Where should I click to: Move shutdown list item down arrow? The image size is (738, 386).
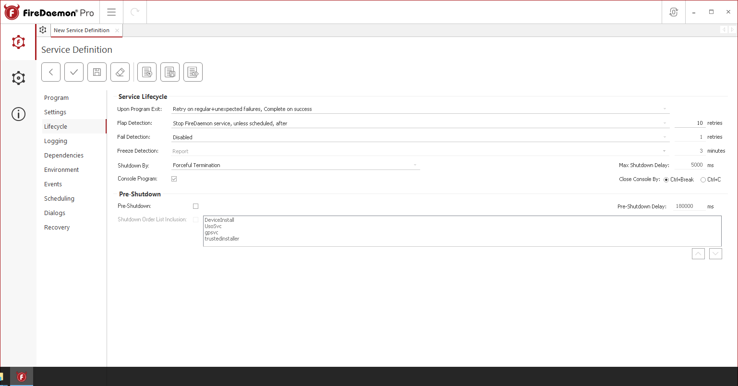tap(715, 253)
